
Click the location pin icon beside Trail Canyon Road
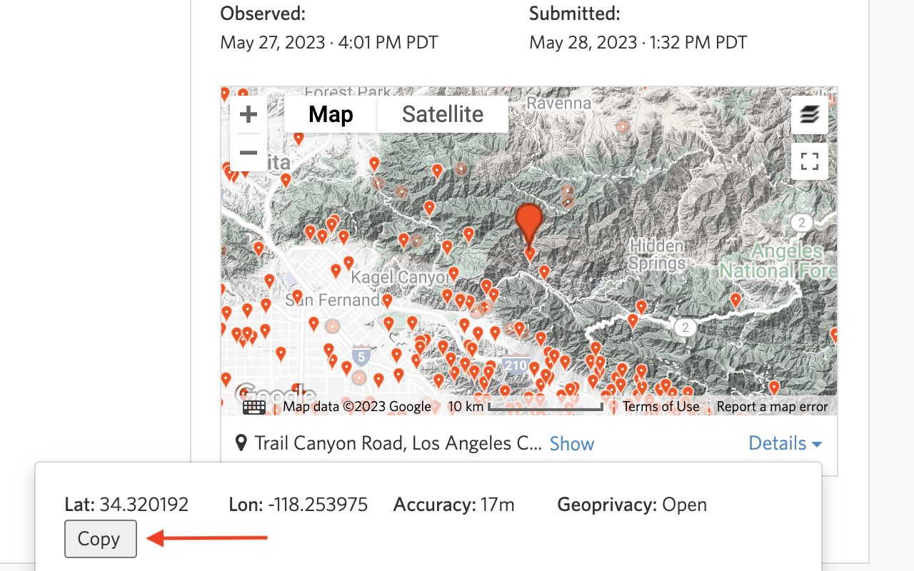tap(241, 443)
